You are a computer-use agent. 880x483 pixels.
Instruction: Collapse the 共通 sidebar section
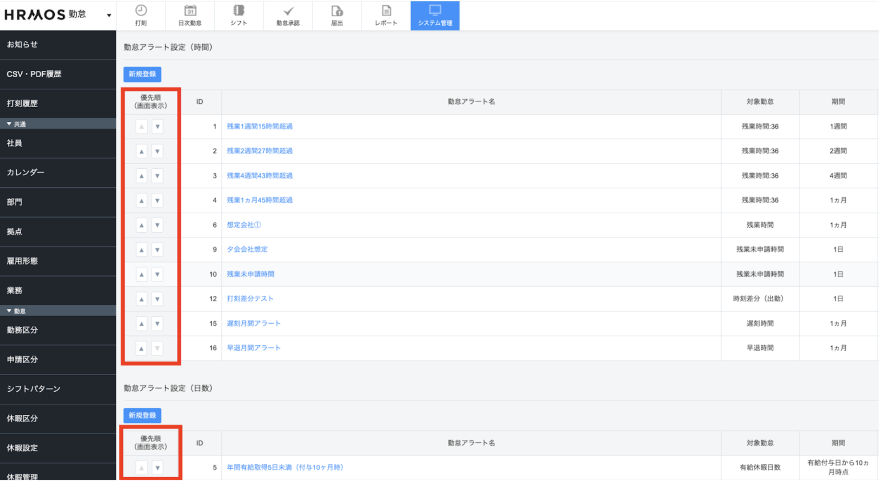point(9,124)
